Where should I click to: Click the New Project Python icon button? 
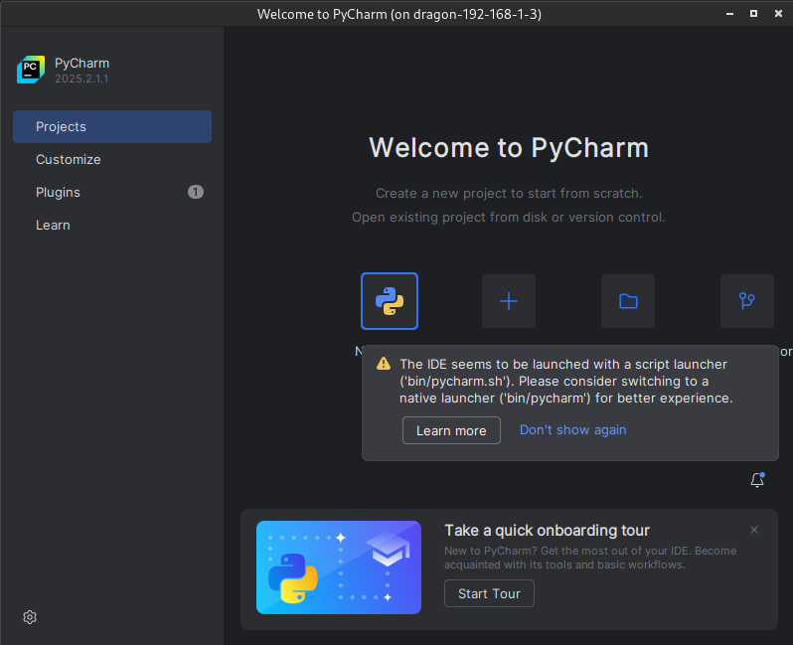click(389, 301)
